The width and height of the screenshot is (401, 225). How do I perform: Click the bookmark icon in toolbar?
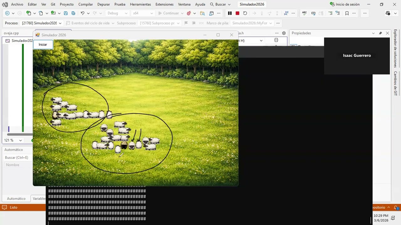coord(347,13)
